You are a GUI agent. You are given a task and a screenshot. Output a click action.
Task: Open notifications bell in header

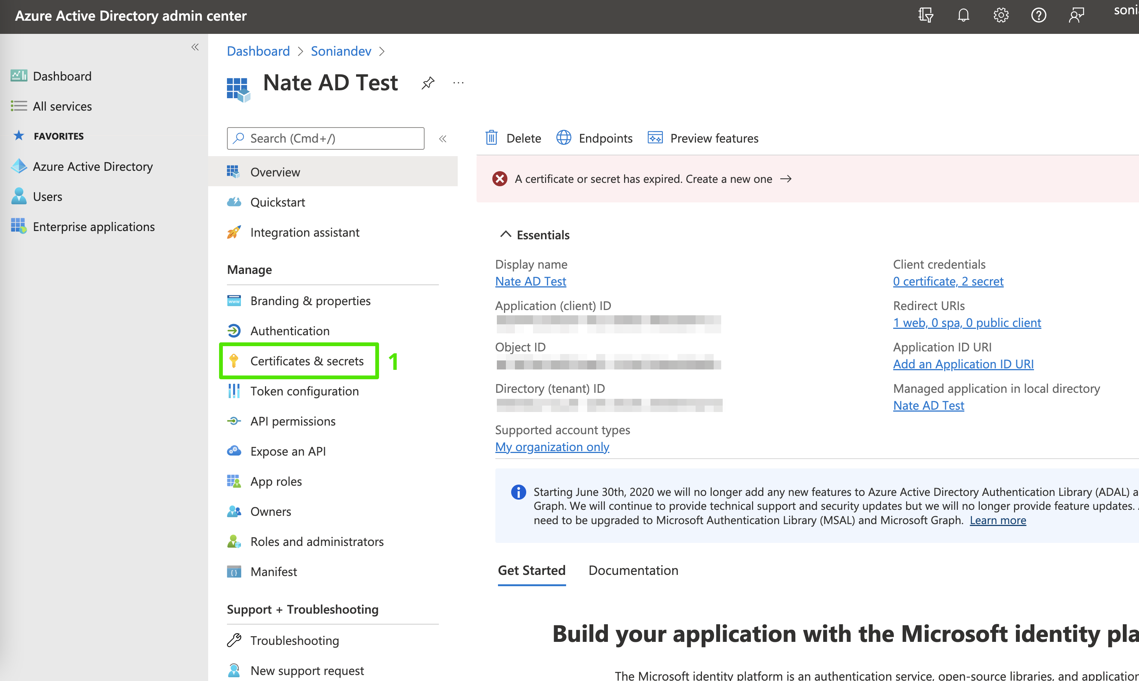click(963, 15)
